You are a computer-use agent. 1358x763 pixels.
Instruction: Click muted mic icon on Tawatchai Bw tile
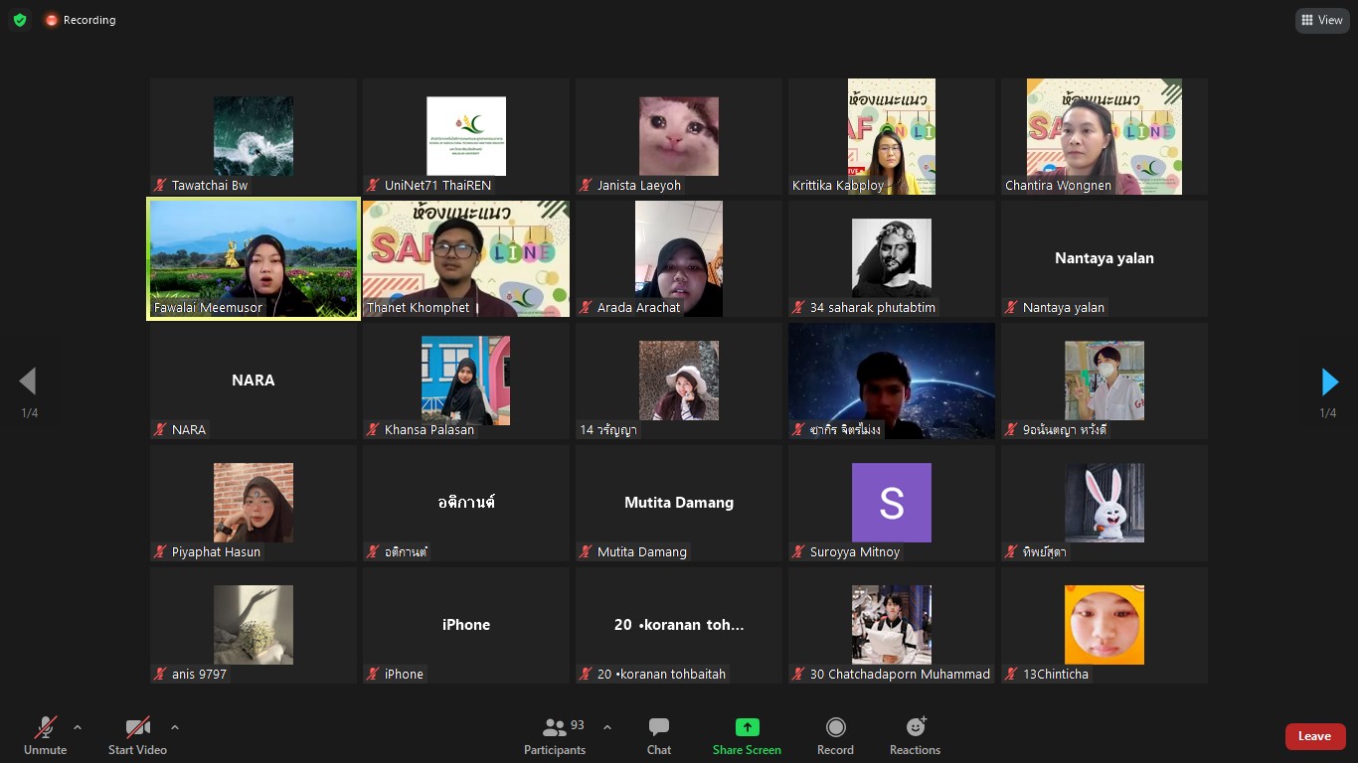tap(160, 186)
